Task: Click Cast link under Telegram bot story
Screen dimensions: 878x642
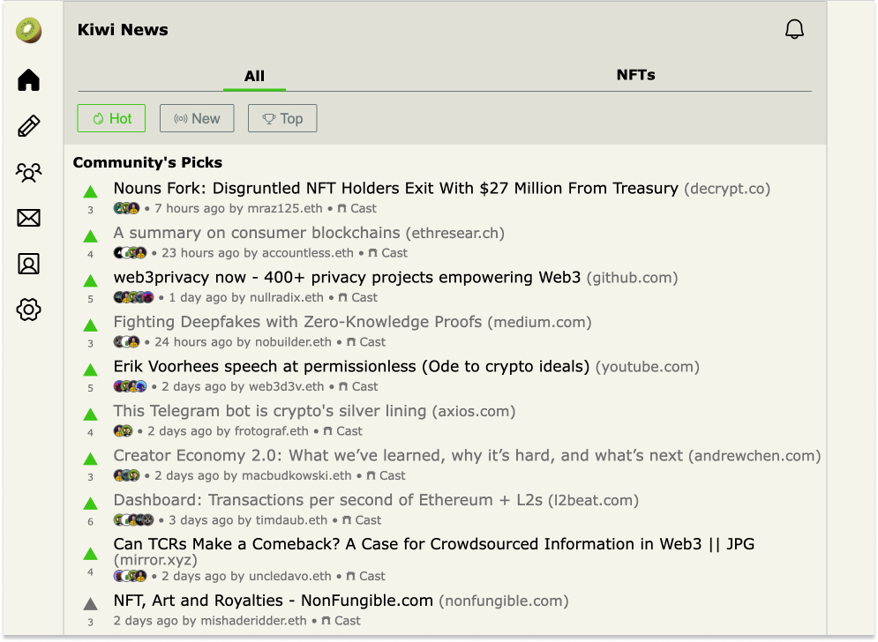Action: (x=343, y=431)
